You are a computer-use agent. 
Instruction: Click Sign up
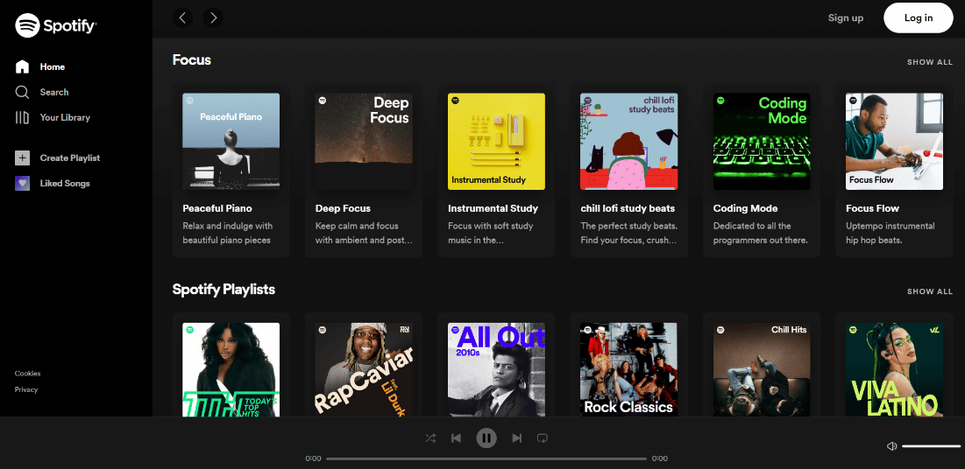pyautogui.click(x=846, y=17)
